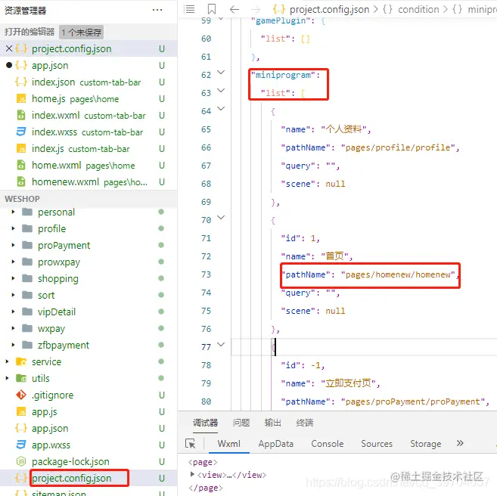Click the "pages/profile/profile" path value

(398, 147)
